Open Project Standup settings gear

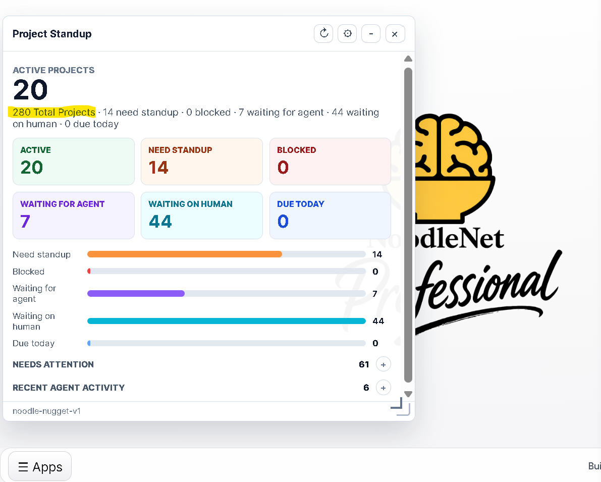(347, 34)
